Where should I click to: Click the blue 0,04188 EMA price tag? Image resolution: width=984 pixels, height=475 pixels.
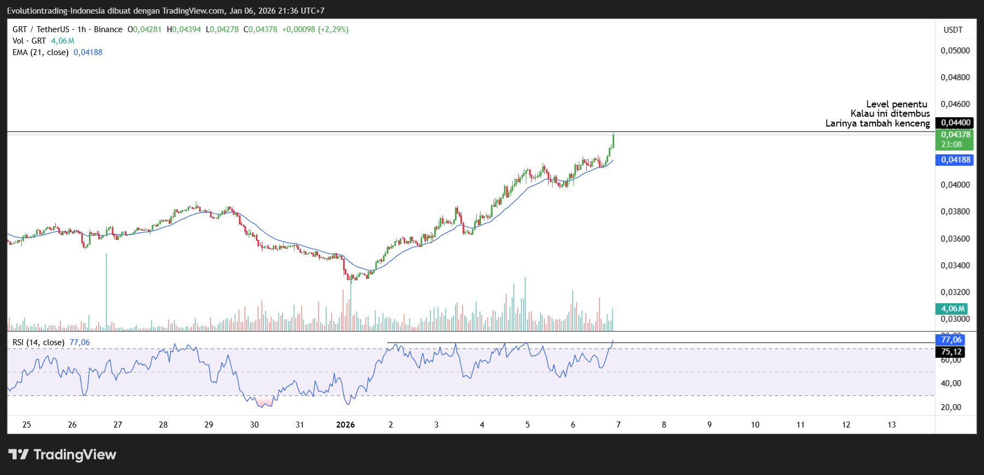coord(955,160)
